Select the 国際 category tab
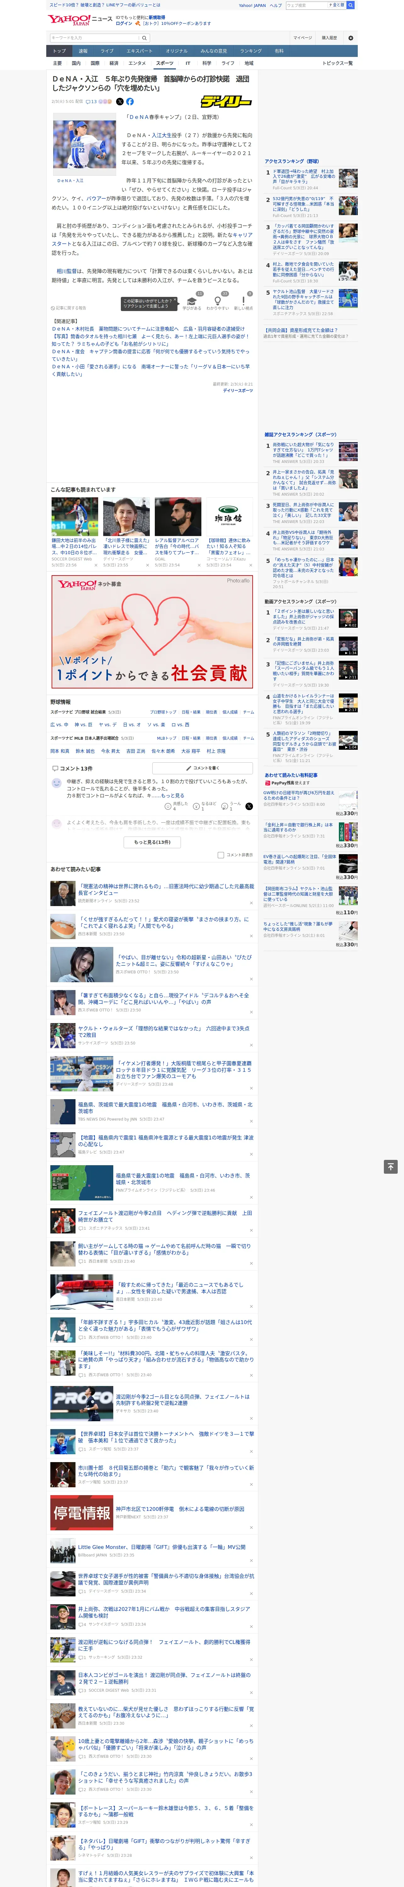The width and height of the screenshot is (404, 1887). pyautogui.click(x=95, y=63)
